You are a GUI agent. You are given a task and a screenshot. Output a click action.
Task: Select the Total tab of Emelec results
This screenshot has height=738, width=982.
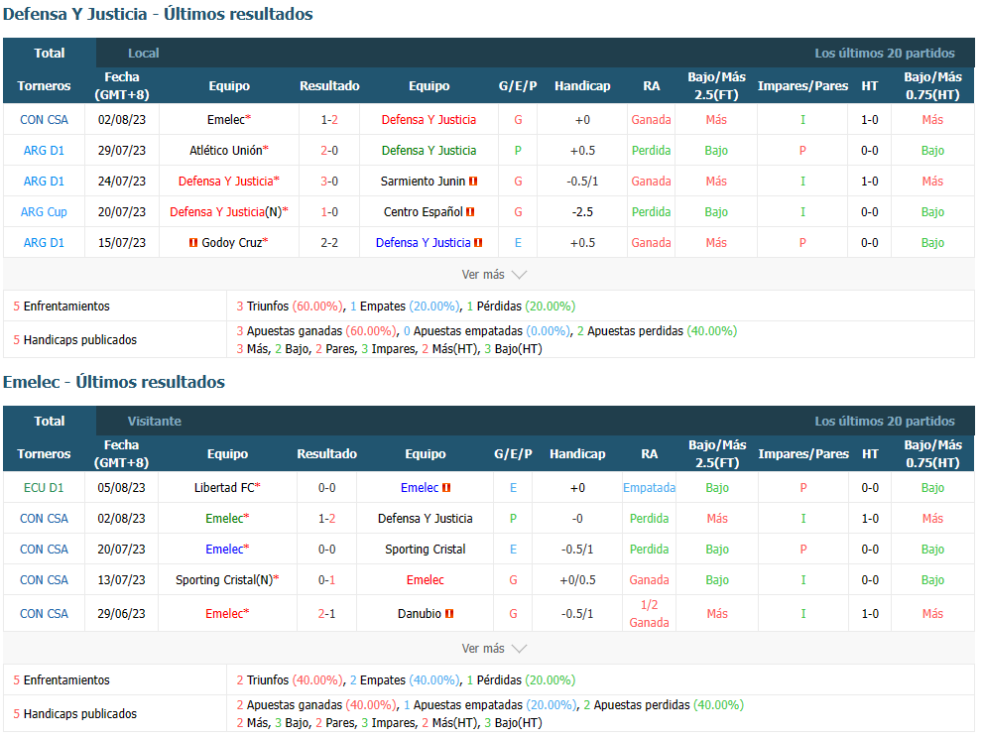tap(50, 421)
